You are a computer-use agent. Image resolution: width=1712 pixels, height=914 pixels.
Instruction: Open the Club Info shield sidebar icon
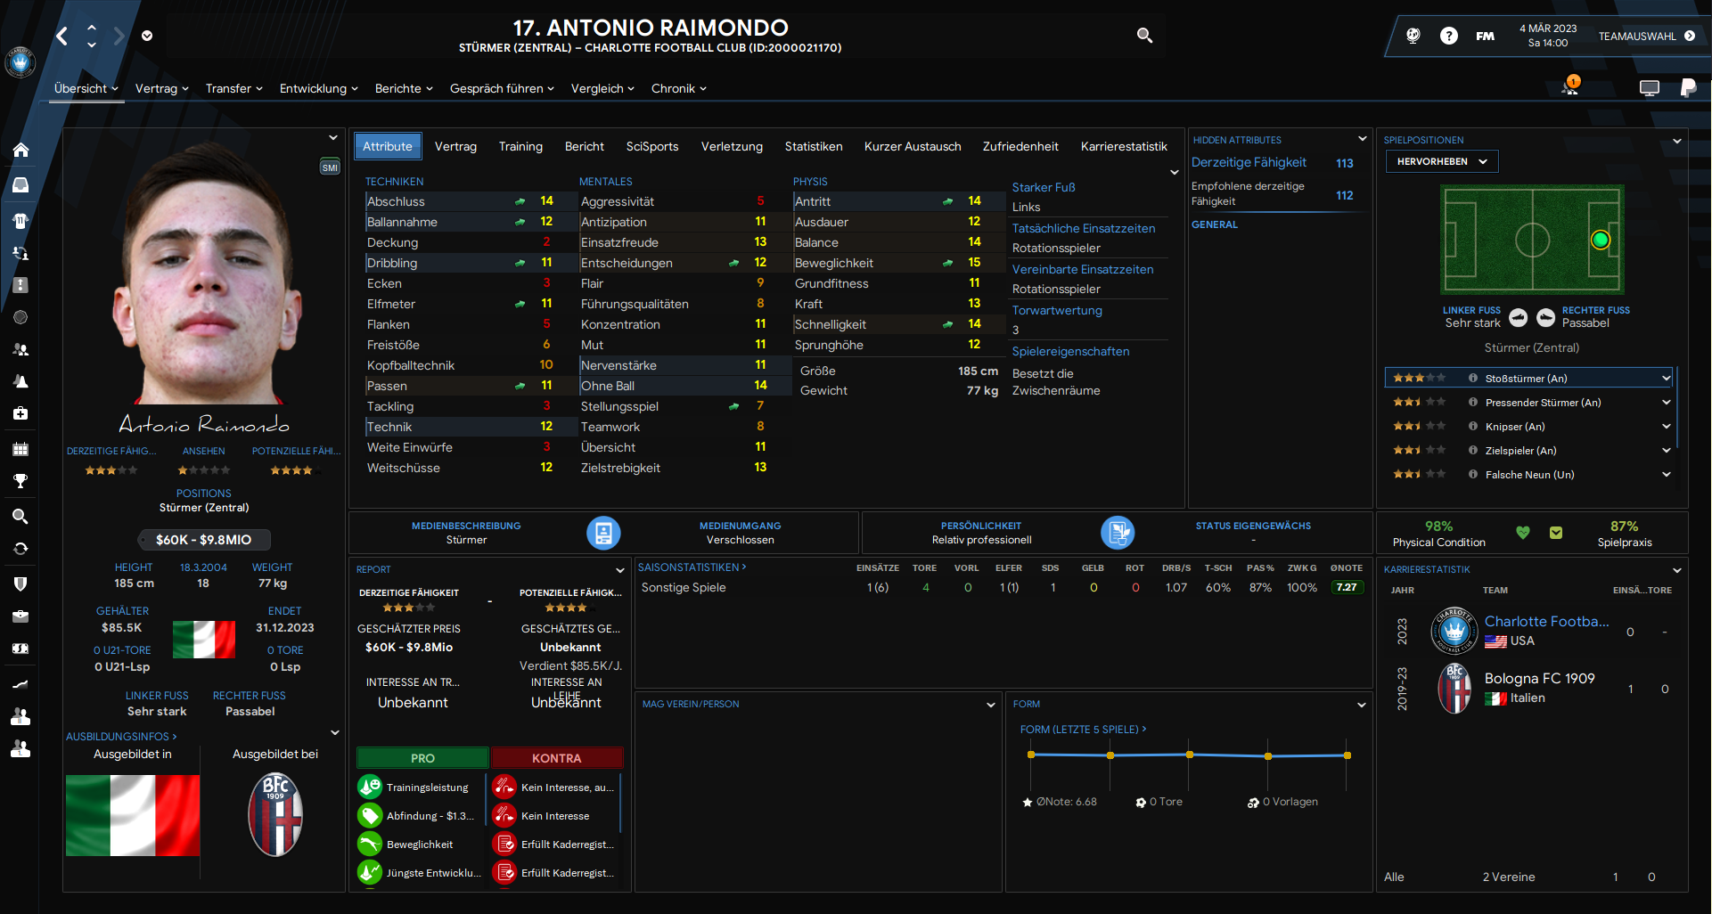[x=20, y=583]
